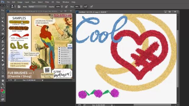Image resolution: width=189 pixels, height=106 pixels.
Task: Select the Brush tool in toolbox
Action: click(3, 37)
